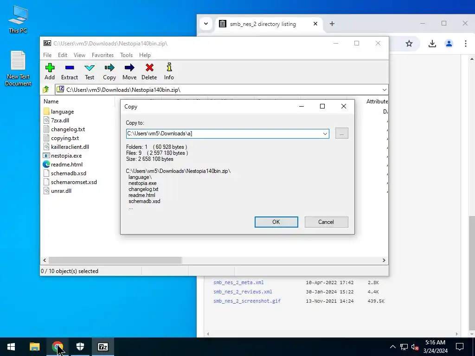Open smb_nes_2_meta.xml link
The height and width of the screenshot is (356, 475).
point(238,282)
